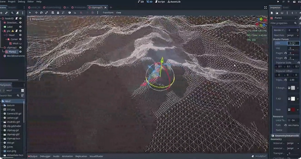
Task: Hide the Label node with its eye icon
Action: coord(20,27)
